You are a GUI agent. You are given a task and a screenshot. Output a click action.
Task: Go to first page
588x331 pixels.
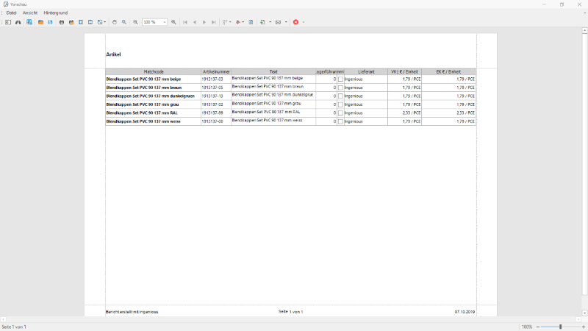(185, 22)
